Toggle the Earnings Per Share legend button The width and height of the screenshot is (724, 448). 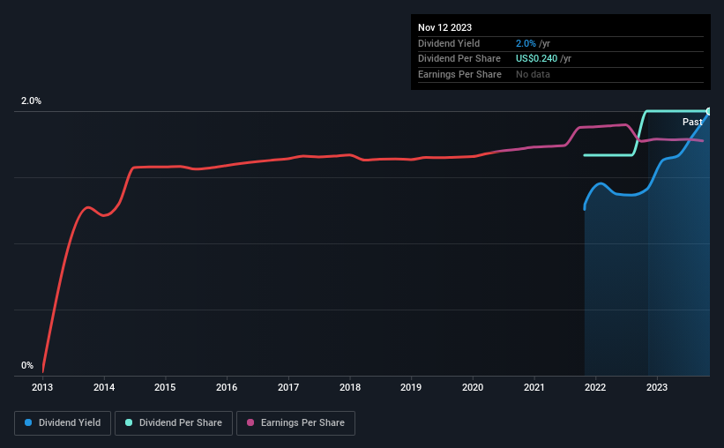pyautogui.click(x=295, y=423)
